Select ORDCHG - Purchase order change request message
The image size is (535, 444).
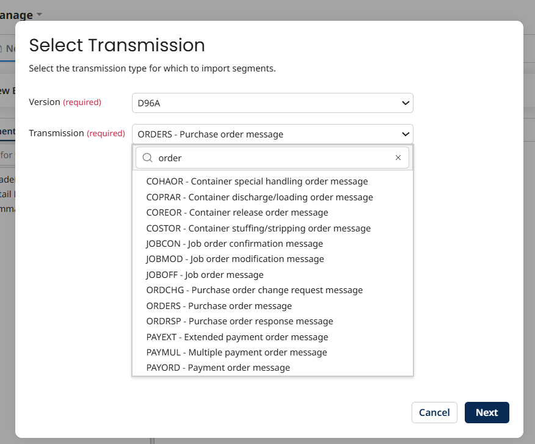(x=255, y=290)
